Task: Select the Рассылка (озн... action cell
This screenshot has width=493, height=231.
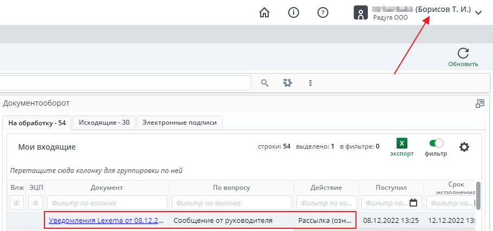Action: (x=325, y=220)
